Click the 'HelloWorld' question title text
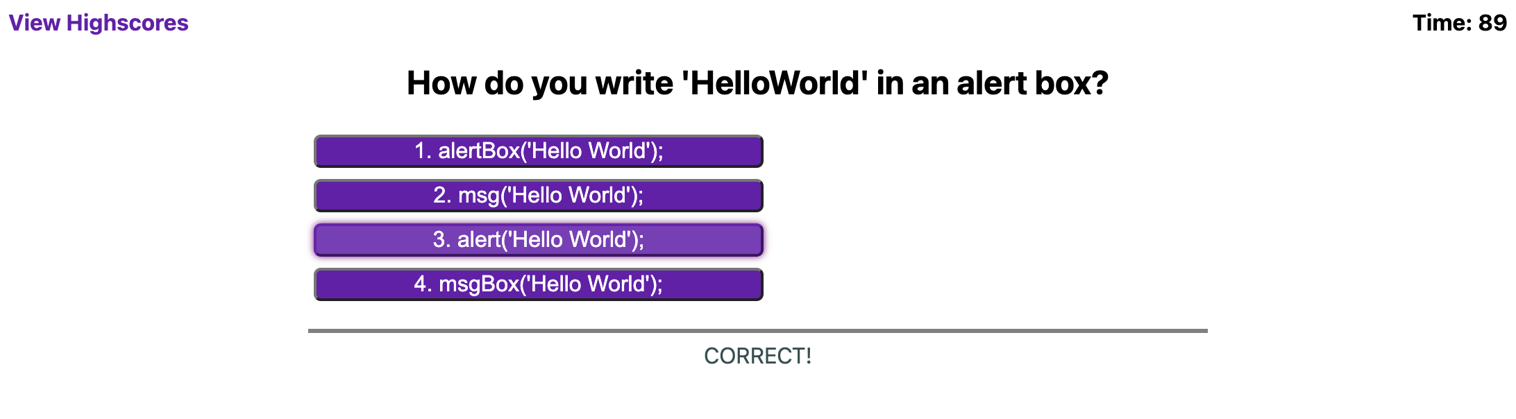The image size is (1516, 419). click(x=757, y=82)
